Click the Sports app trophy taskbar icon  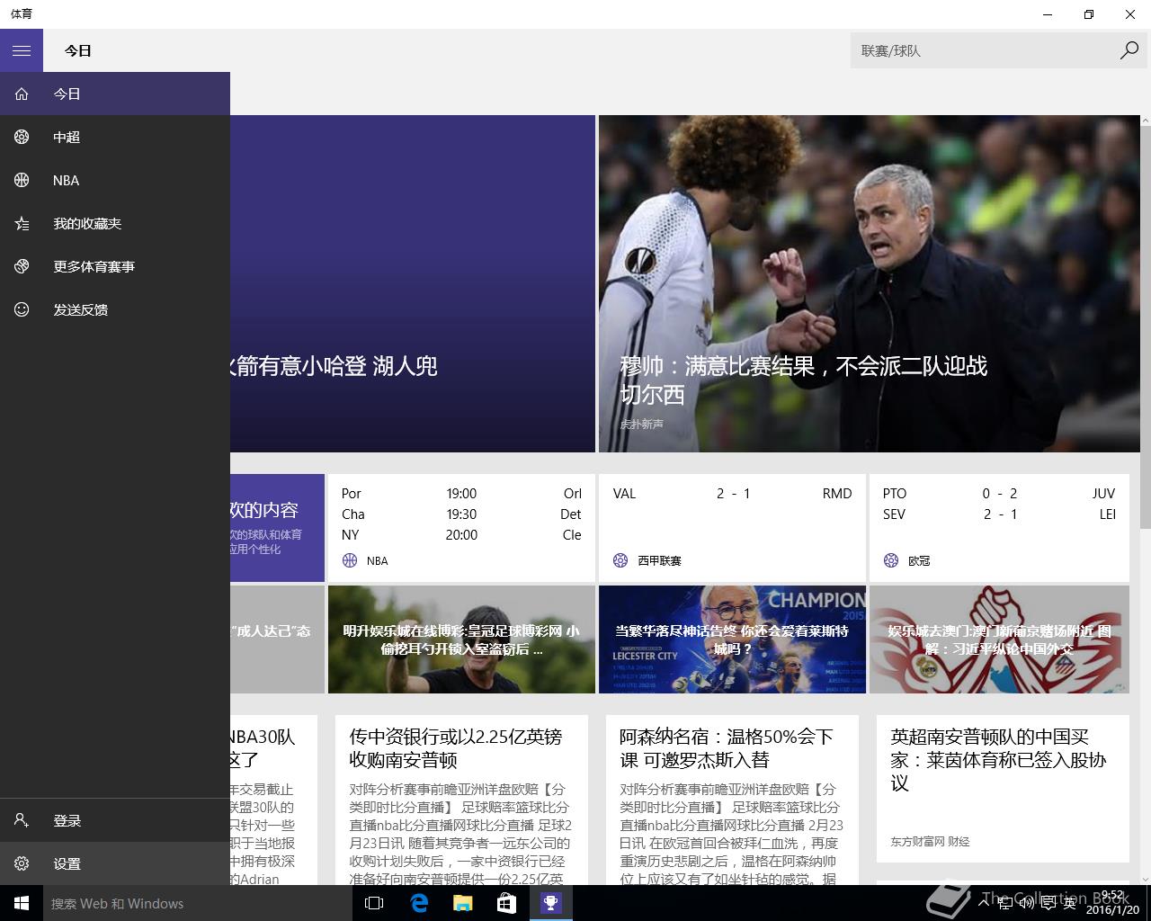tap(550, 903)
